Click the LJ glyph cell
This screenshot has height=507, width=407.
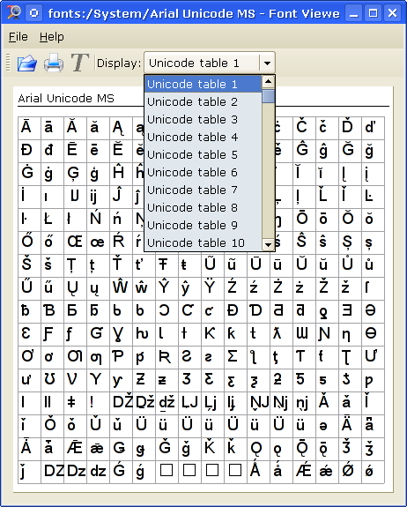(190, 404)
